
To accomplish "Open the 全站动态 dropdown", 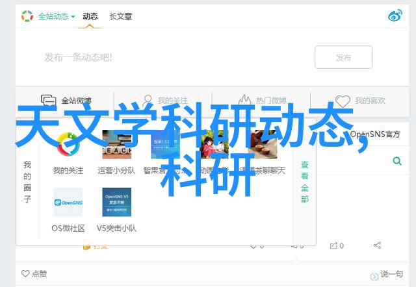I will (x=57, y=16).
